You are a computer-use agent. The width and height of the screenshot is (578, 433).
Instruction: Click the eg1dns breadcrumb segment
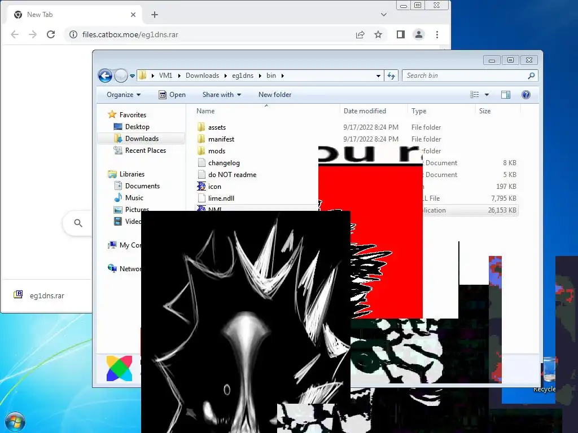(243, 76)
